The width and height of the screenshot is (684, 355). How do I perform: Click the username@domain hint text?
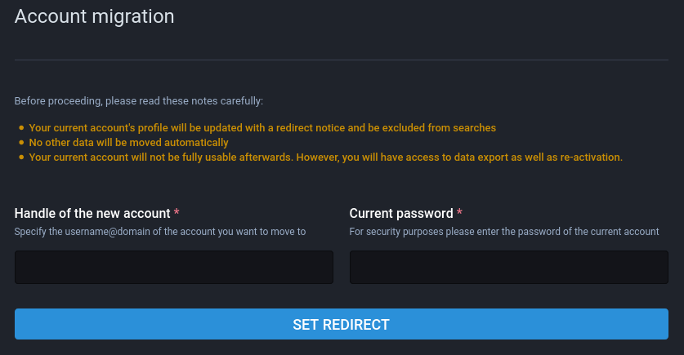pyautogui.click(x=160, y=232)
